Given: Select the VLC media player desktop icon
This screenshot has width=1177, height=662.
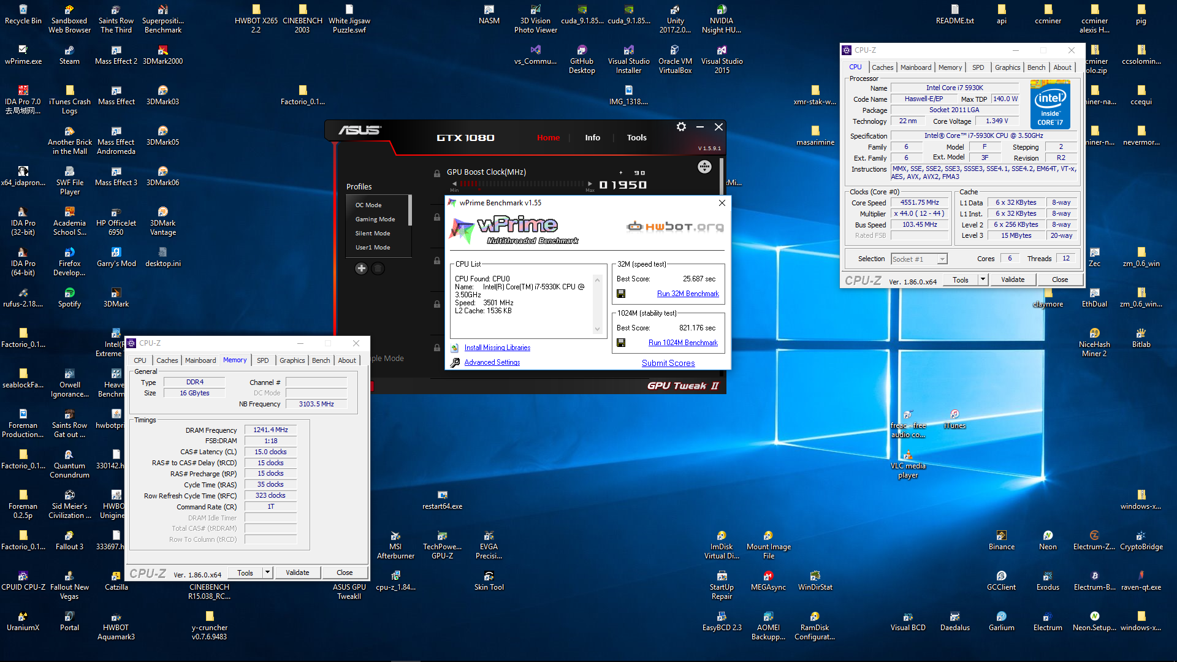Looking at the screenshot, I should (x=908, y=464).
